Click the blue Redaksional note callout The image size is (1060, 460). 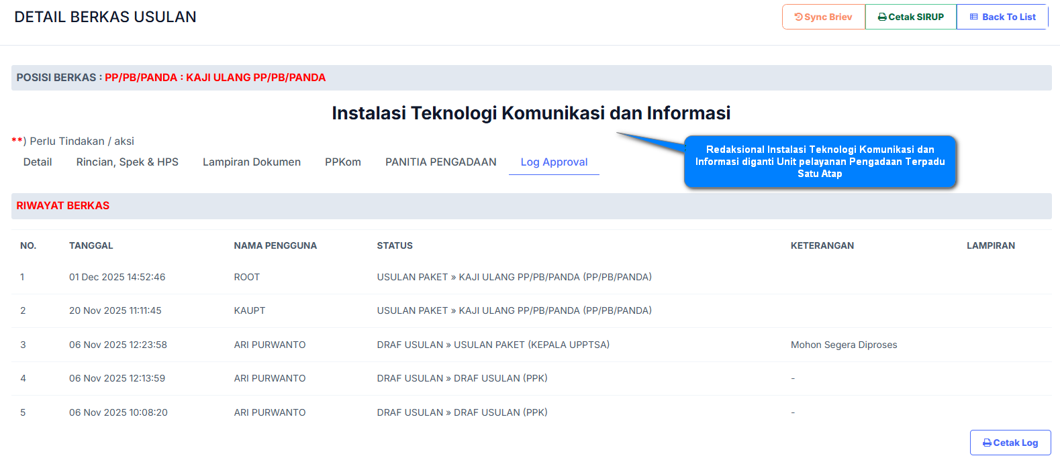[820, 162]
